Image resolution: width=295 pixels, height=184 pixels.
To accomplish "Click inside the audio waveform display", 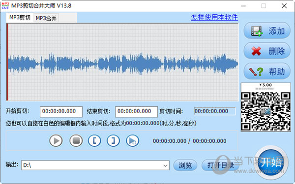I will coord(122,62).
